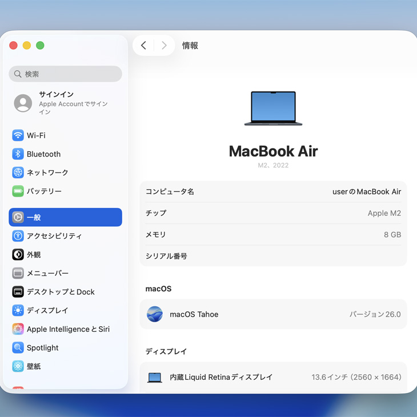Open 外観 appearance icon
Screen dimensions: 417x417
(18, 255)
